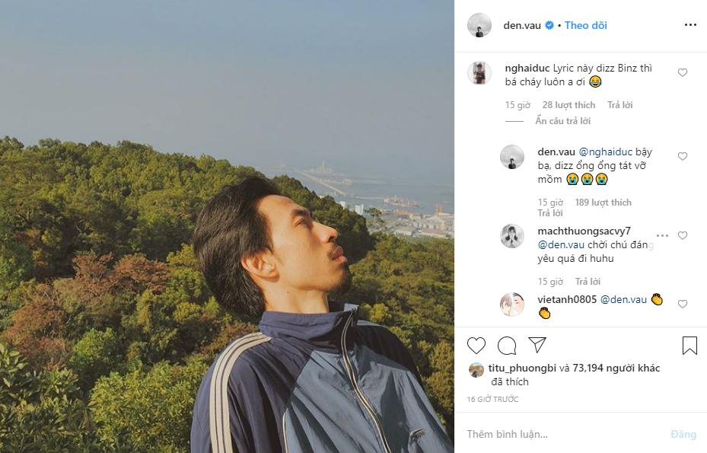This screenshot has width=707, height=453.
Task: Like the post with the heart icon
Action: click(476, 346)
